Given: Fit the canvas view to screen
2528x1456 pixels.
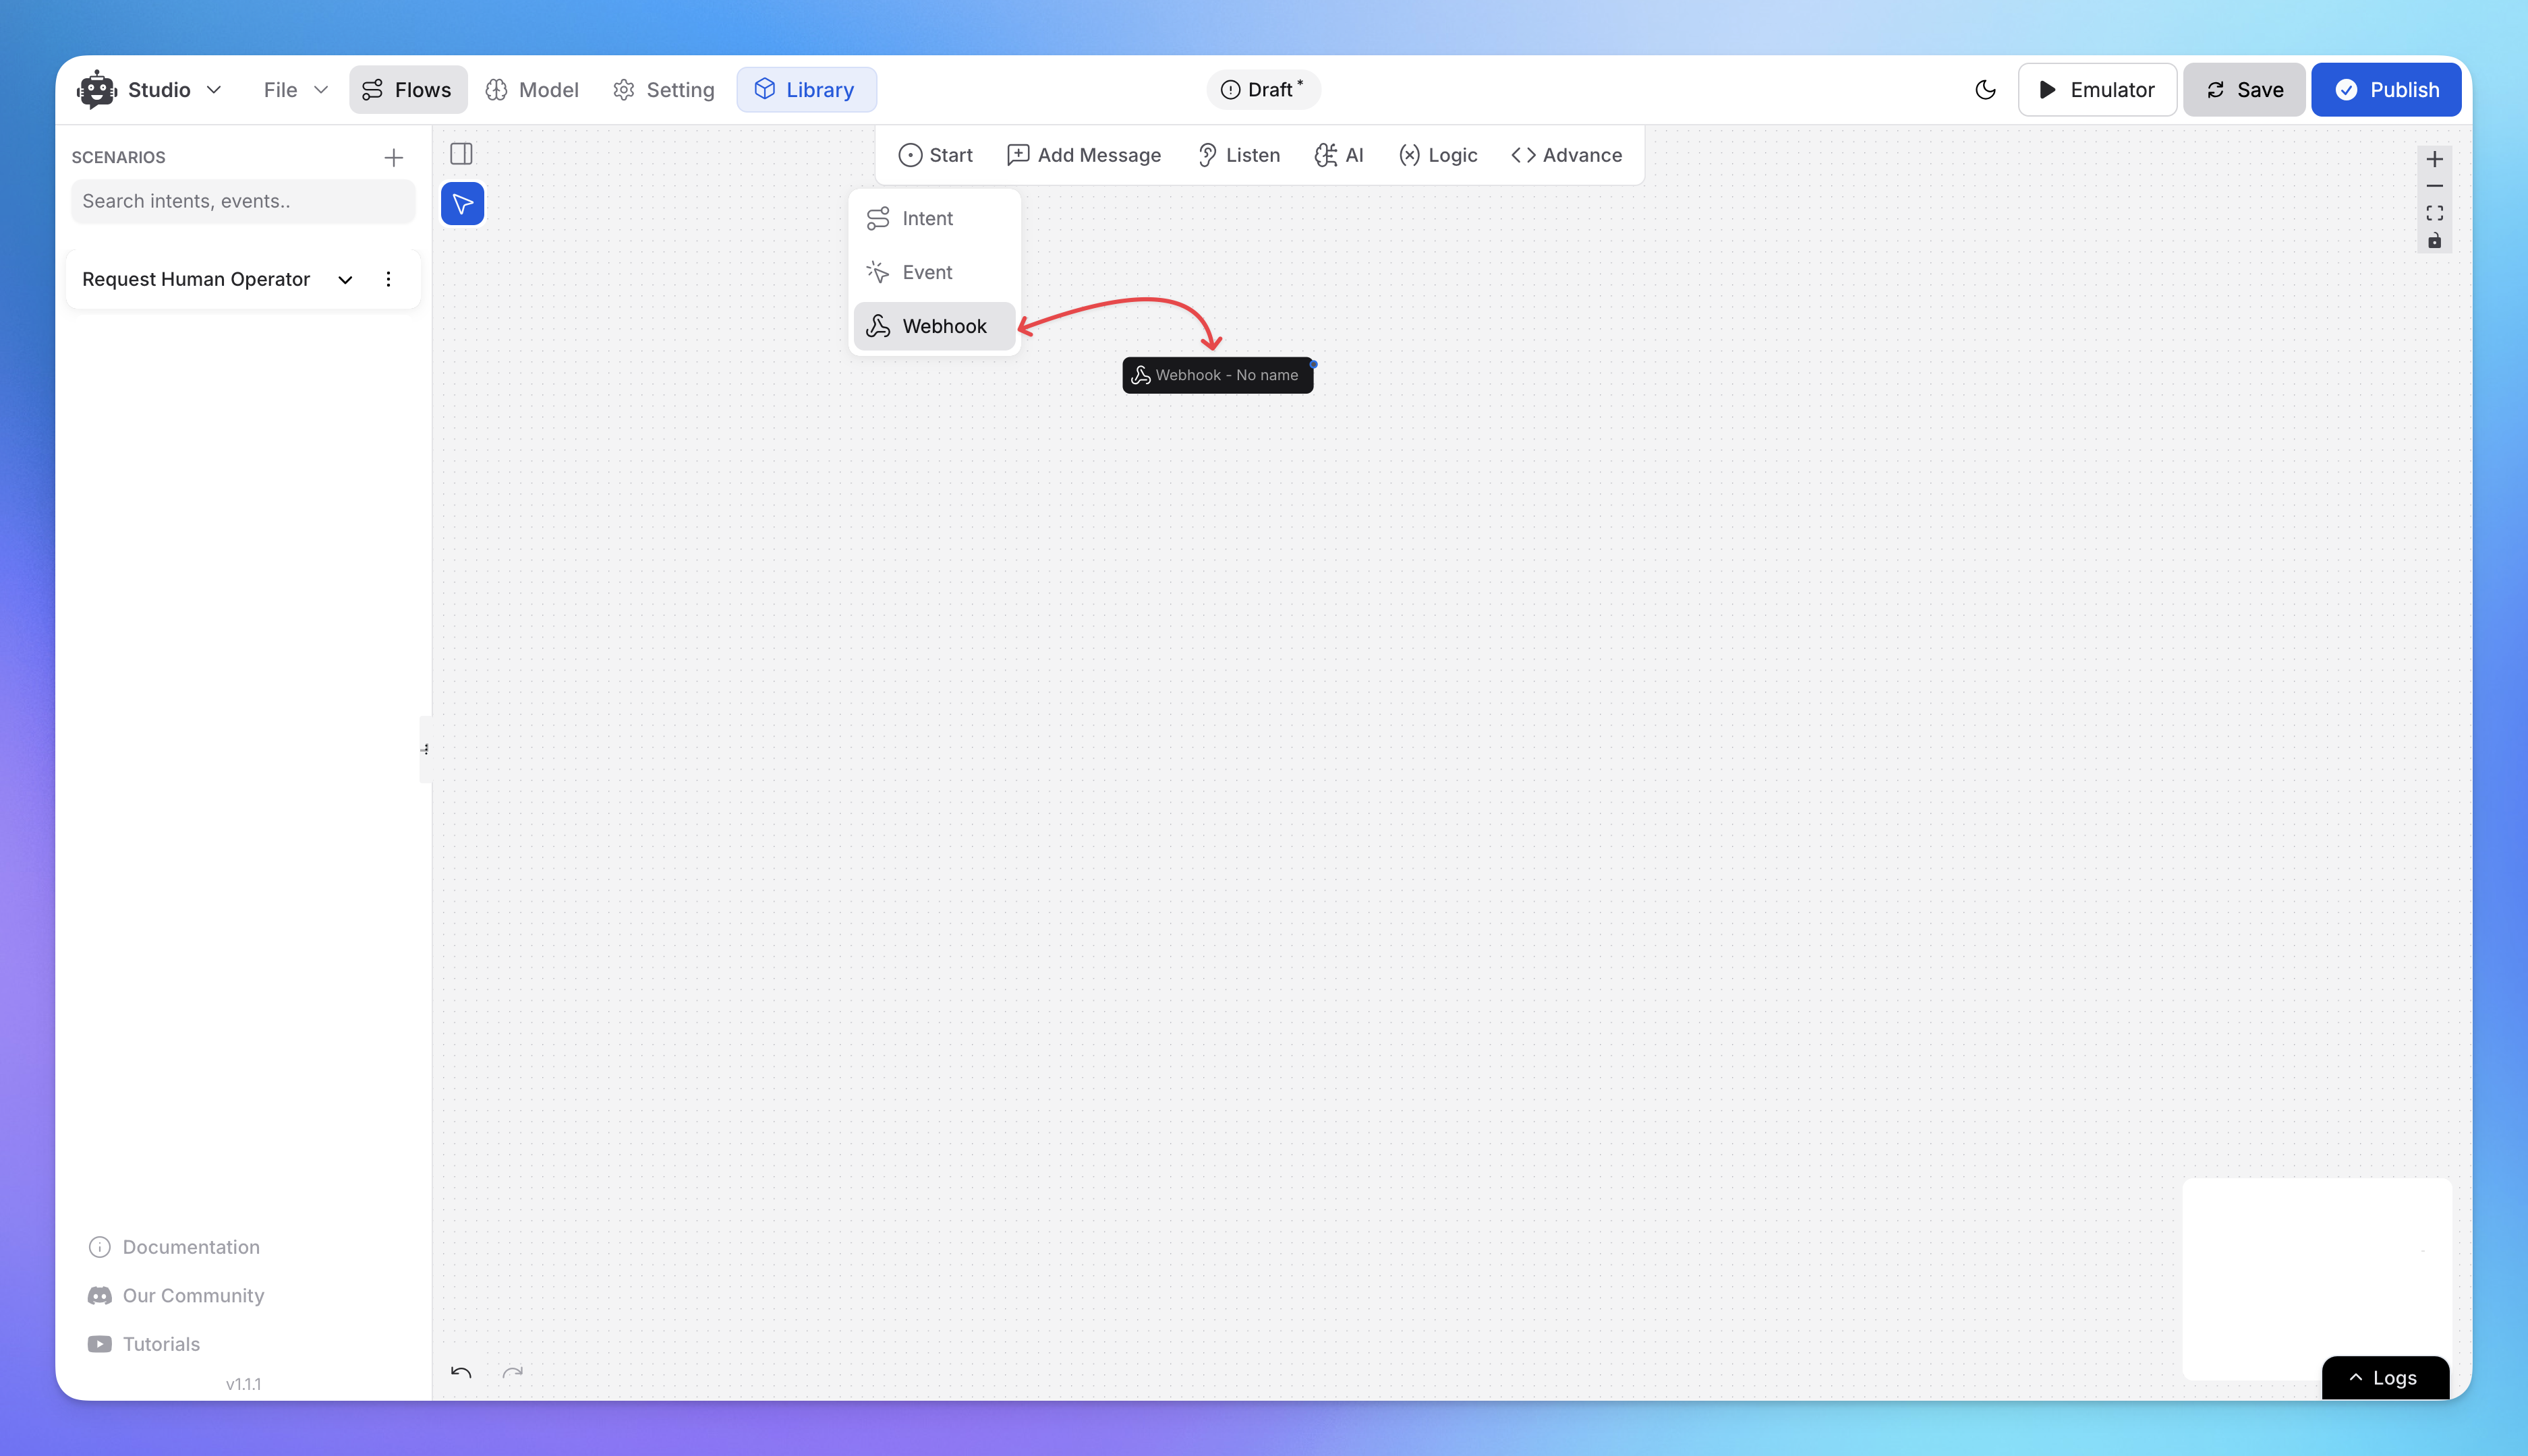Looking at the screenshot, I should pos(2434,214).
